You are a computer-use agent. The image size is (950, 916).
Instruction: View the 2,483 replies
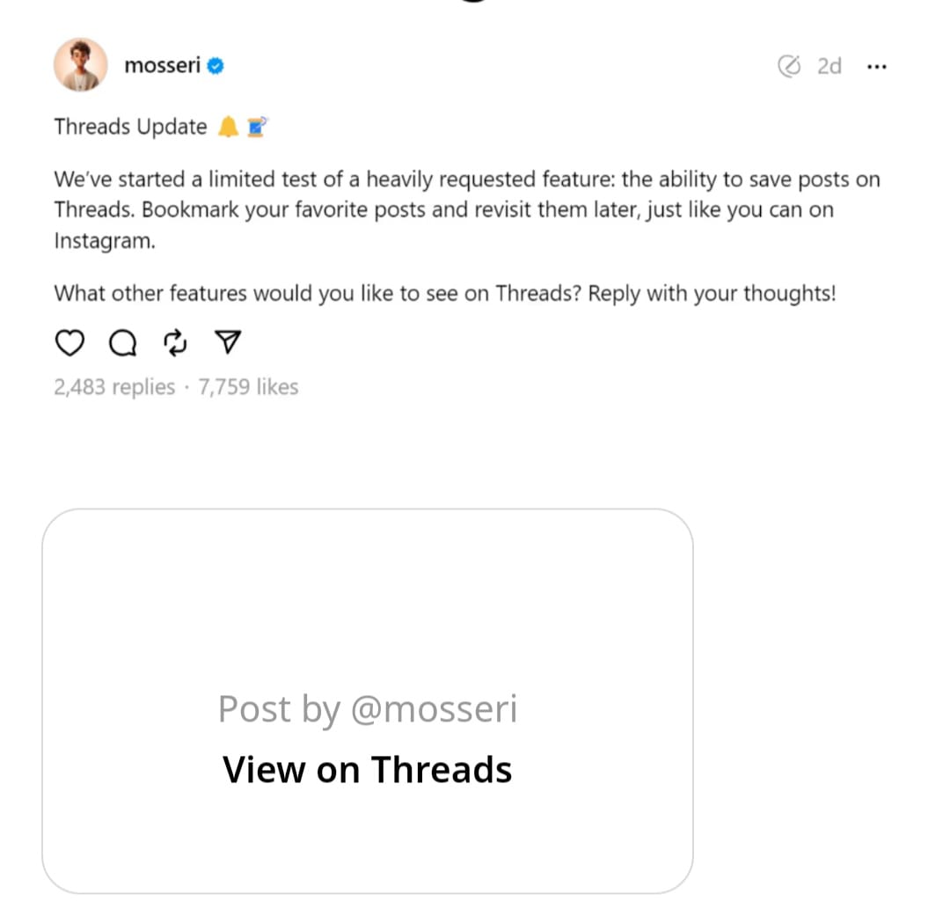pyautogui.click(x=114, y=387)
